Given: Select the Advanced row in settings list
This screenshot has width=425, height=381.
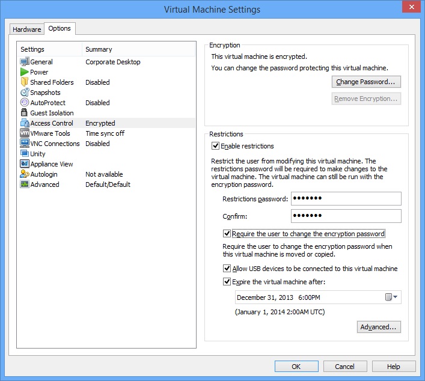Looking at the screenshot, I should click(x=45, y=184).
